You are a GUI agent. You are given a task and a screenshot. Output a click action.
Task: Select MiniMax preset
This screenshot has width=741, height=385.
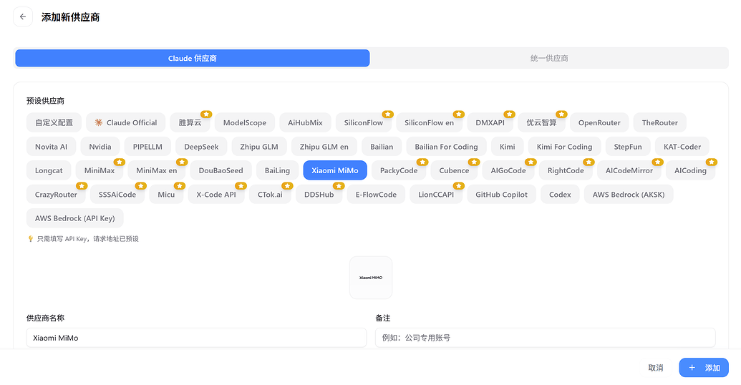point(100,170)
